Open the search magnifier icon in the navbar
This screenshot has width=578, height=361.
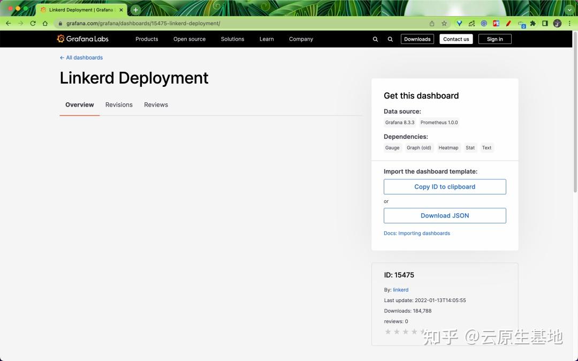tap(375, 39)
